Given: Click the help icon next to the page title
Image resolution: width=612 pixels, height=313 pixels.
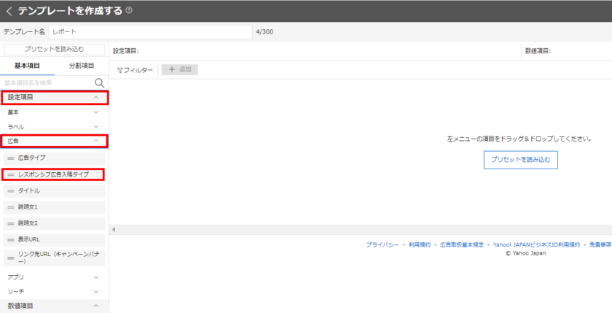Looking at the screenshot, I should [x=129, y=11].
